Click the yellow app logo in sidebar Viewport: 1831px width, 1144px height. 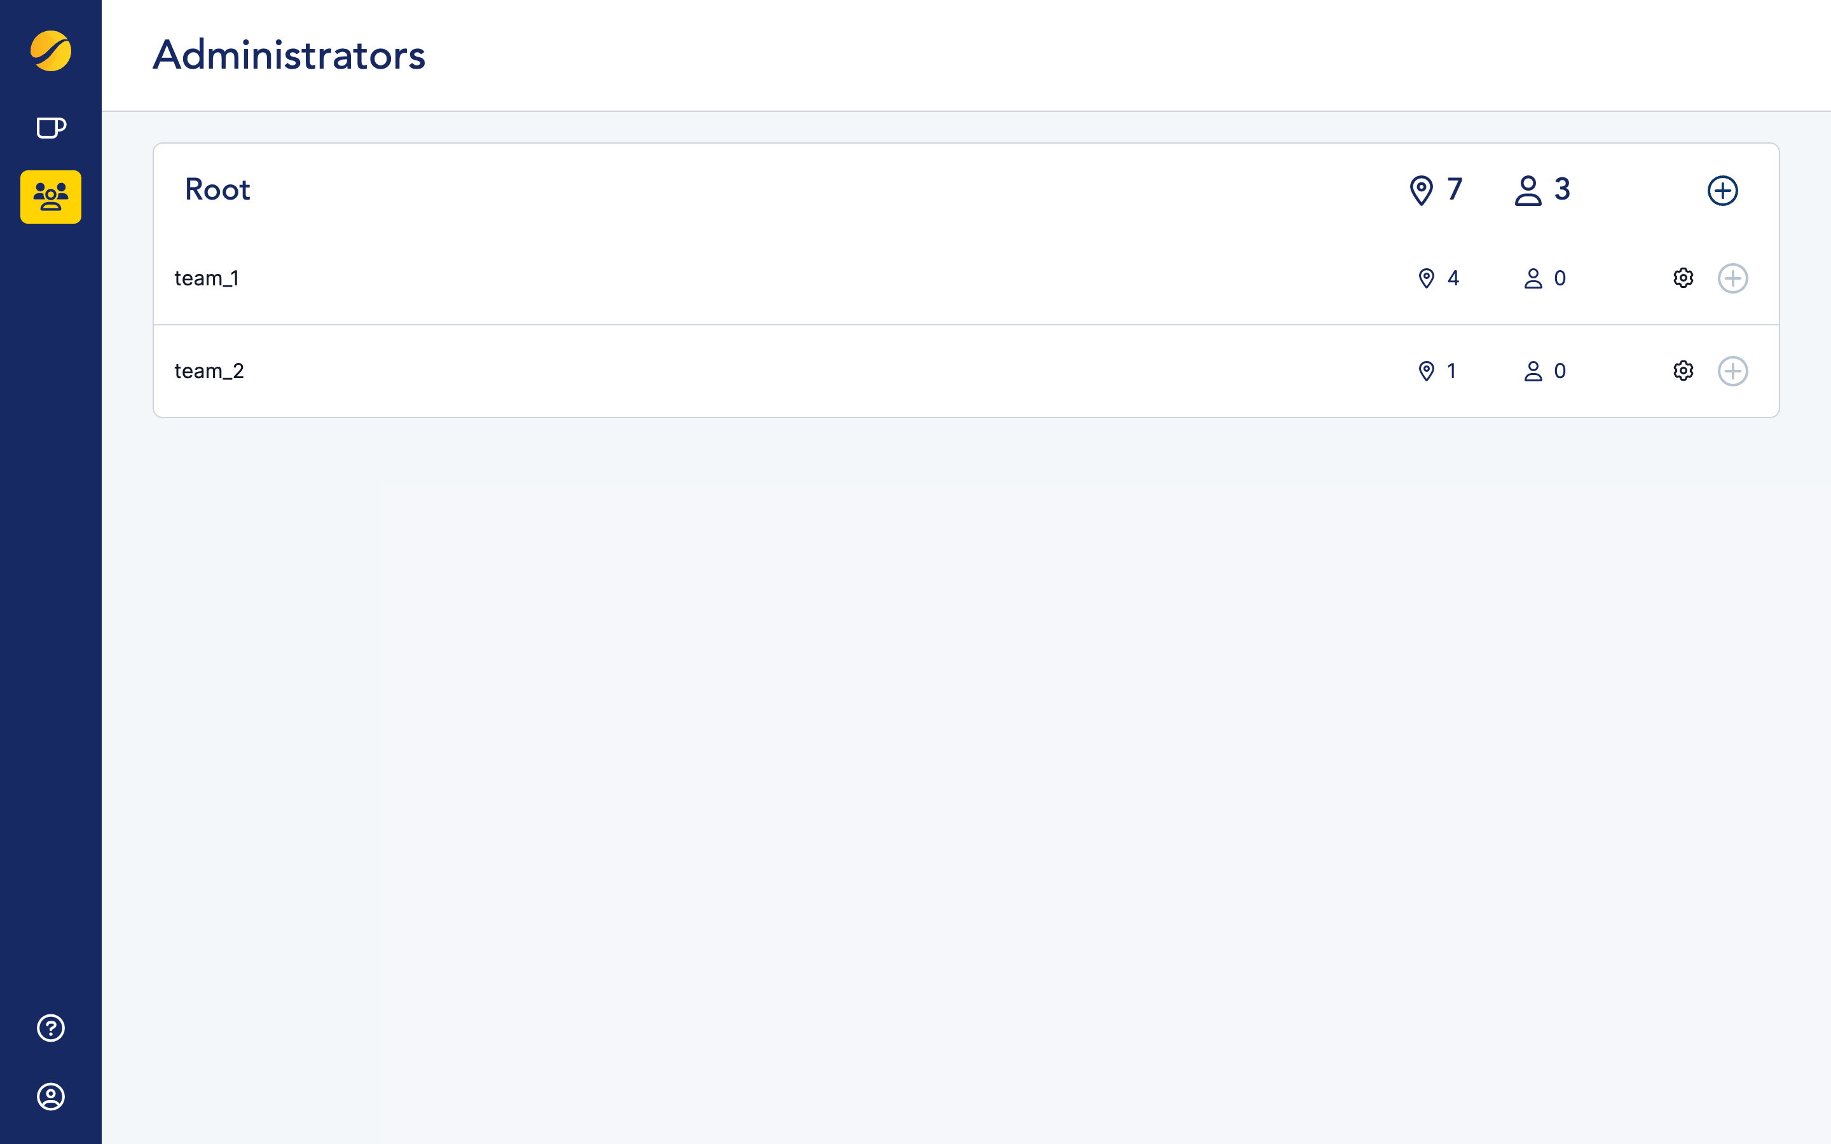51,51
